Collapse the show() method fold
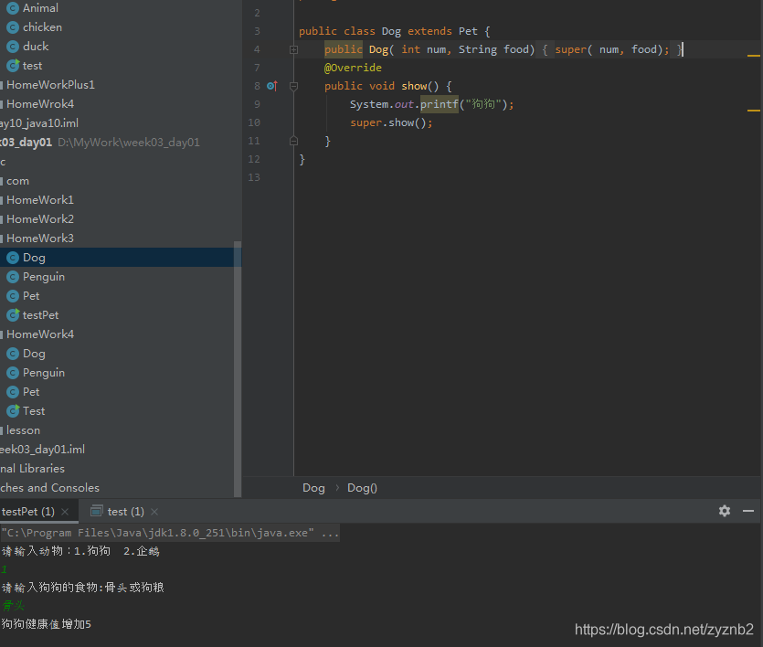 [x=293, y=86]
